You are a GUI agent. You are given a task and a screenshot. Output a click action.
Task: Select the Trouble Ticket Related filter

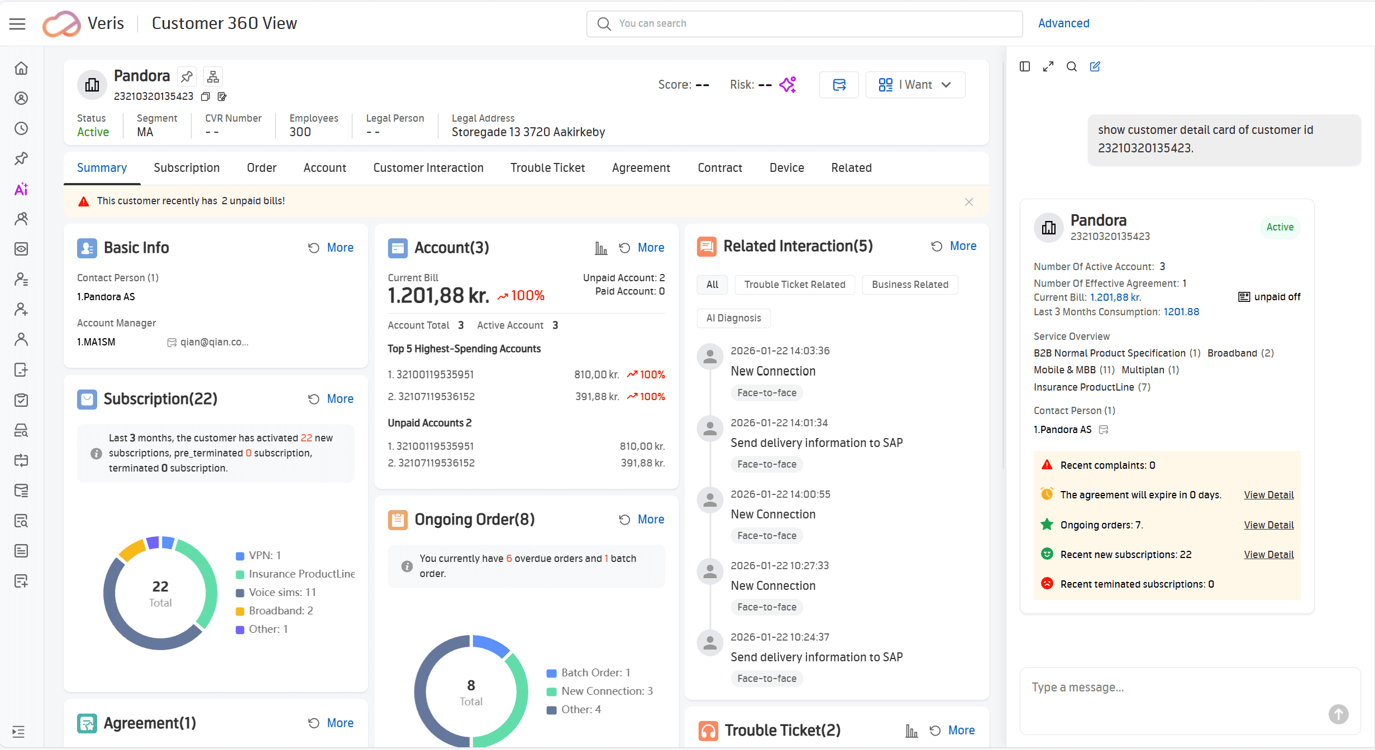794,285
